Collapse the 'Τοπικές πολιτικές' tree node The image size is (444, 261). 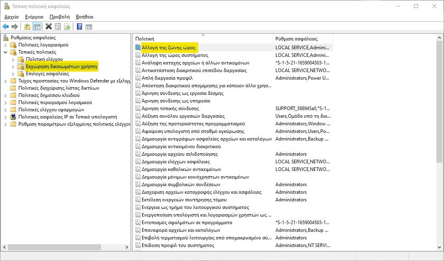[x=5, y=52]
